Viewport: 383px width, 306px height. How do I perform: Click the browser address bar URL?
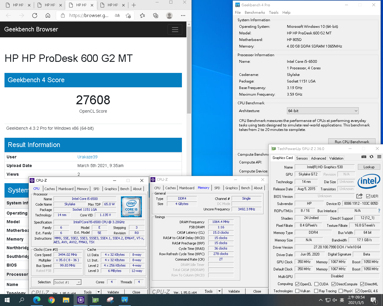pyautogui.click(x=89, y=16)
